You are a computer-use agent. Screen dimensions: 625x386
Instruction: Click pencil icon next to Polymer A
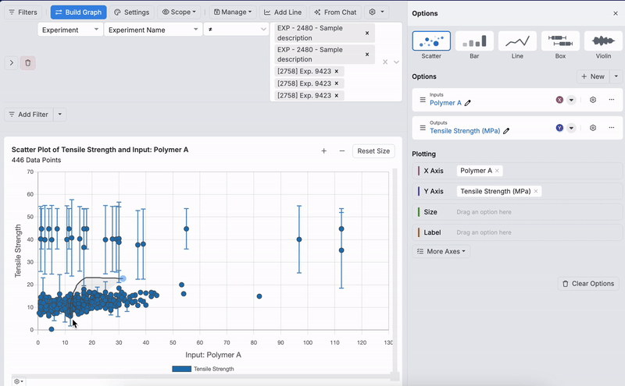pos(468,103)
